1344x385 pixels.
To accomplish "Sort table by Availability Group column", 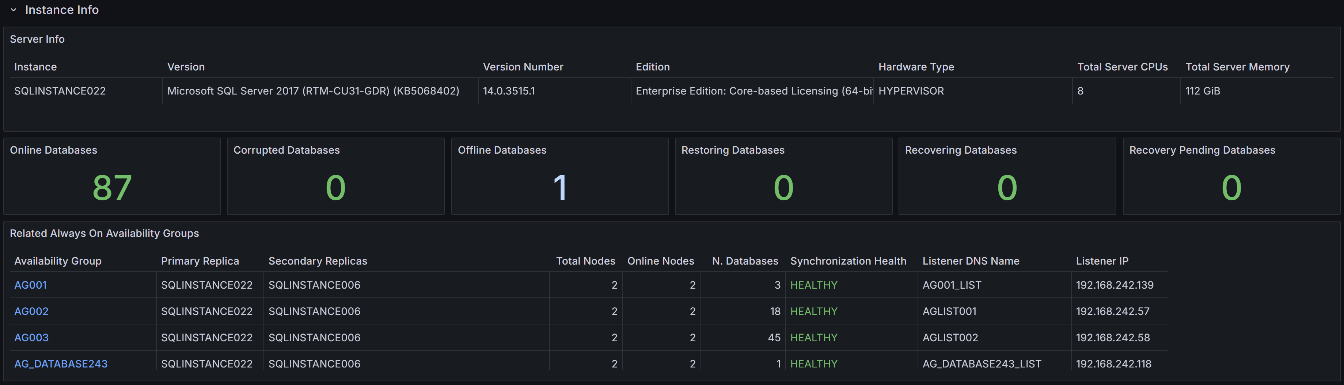I will pyautogui.click(x=57, y=261).
